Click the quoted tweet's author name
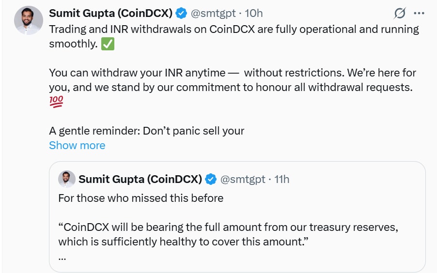Image resolution: width=437 pixels, height=273 pixels. pyautogui.click(x=140, y=179)
